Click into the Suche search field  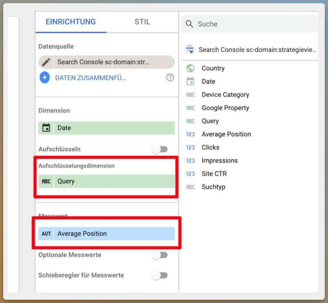click(x=254, y=24)
